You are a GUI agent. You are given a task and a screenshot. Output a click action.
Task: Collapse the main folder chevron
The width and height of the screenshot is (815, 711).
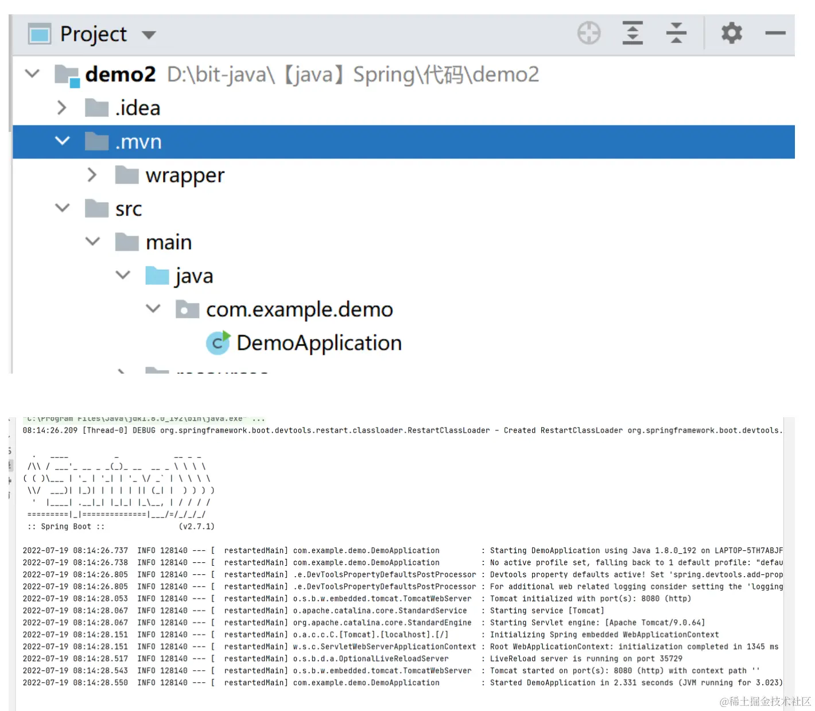92,242
